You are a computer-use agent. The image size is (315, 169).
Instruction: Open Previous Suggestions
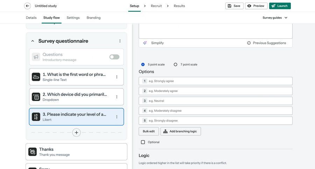(266, 43)
